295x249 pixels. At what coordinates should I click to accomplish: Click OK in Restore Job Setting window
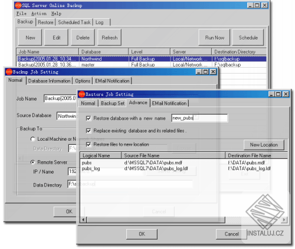[x=142, y=234]
